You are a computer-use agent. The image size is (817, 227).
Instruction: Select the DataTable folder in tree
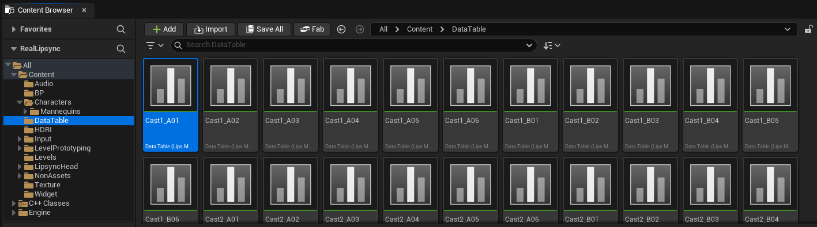coord(69,121)
